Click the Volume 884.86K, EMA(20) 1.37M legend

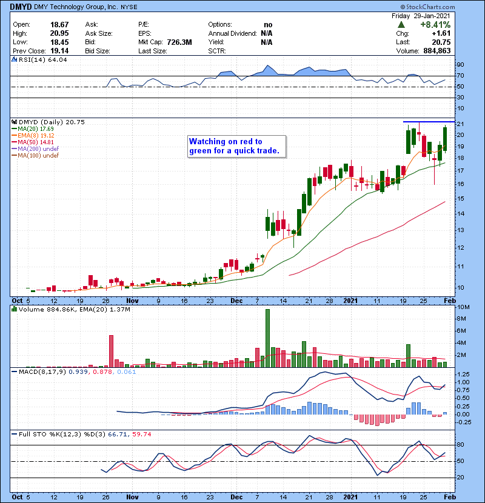[x=75, y=310]
